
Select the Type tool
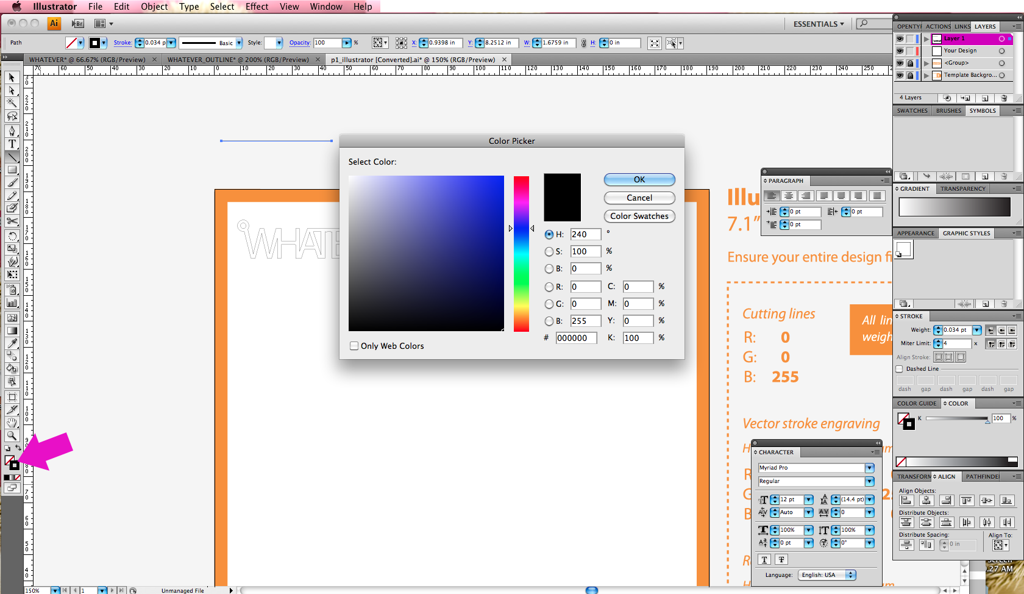[x=12, y=144]
